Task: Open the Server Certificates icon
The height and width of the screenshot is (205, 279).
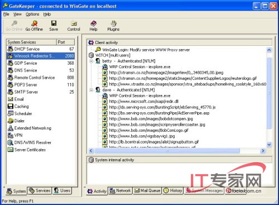Action: [x=10, y=150]
